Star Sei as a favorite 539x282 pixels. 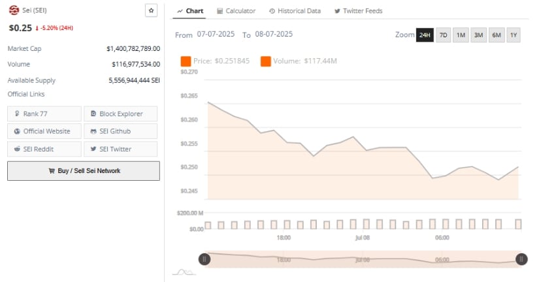[151, 10]
